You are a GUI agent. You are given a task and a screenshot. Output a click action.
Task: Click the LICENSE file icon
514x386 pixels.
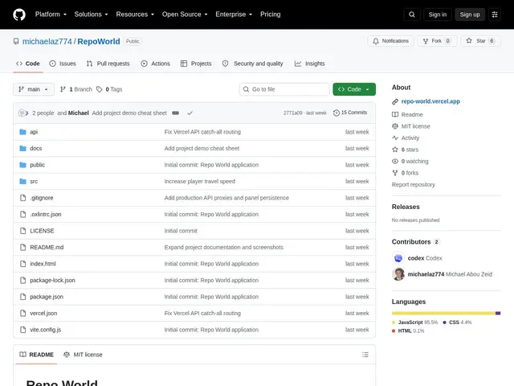coord(22,231)
